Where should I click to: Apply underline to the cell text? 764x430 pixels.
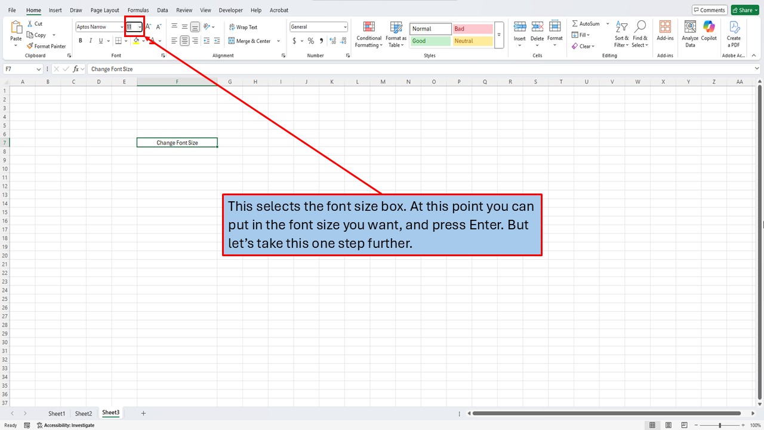coord(100,41)
